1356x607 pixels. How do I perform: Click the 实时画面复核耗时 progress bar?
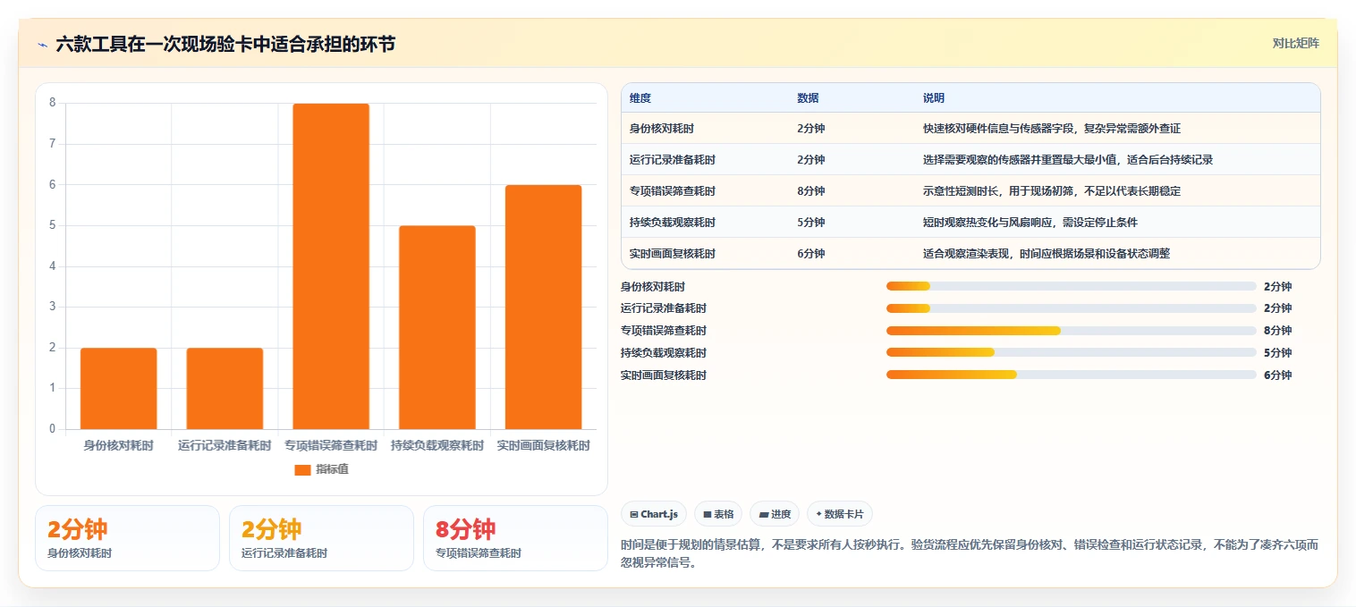[1072, 375]
